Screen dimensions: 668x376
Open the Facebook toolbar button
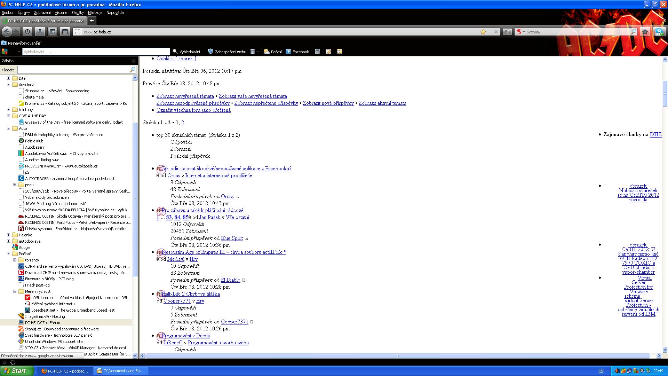pyautogui.click(x=297, y=52)
